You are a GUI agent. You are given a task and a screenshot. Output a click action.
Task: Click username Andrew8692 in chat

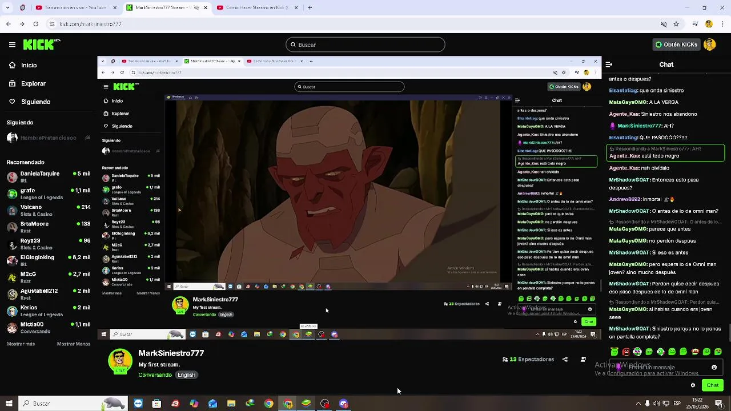point(625,199)
